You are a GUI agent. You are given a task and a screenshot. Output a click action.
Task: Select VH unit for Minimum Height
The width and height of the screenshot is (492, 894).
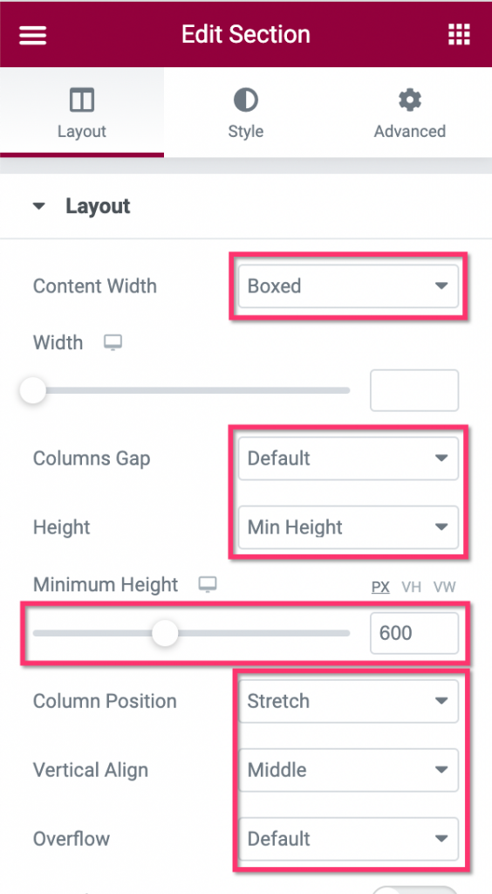pos(411,588)
